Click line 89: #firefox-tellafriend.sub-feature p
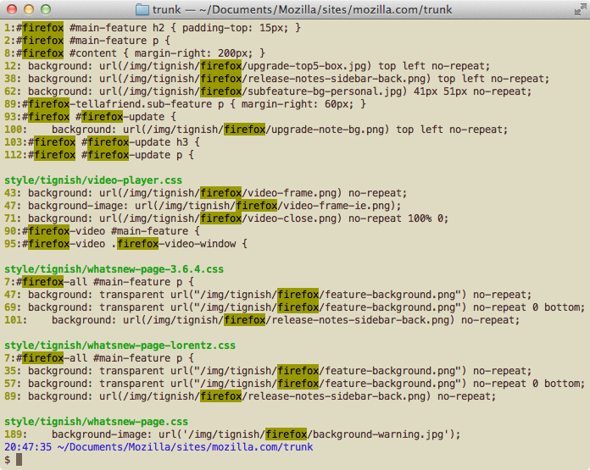Viewport: 590px width, 470px height. [x=185, y=104]
